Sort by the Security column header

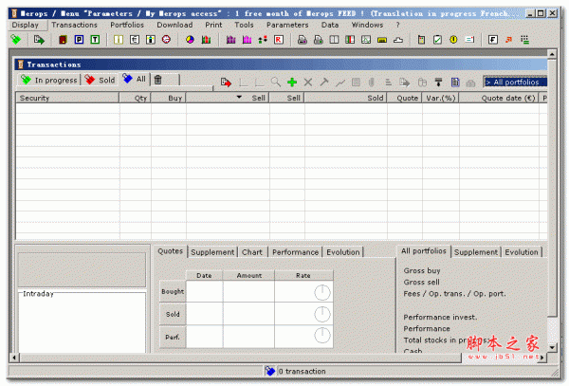click(x=67, y=98)
